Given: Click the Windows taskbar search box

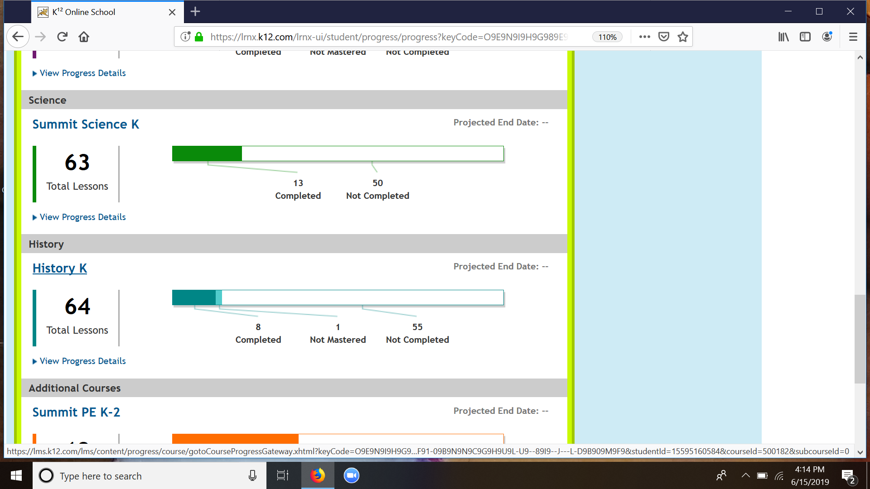Looking at the screenshot, I should click(150, 475).
